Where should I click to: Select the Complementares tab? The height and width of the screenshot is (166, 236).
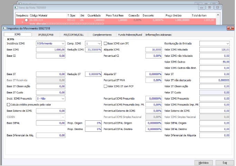click(x=102, y=35)
